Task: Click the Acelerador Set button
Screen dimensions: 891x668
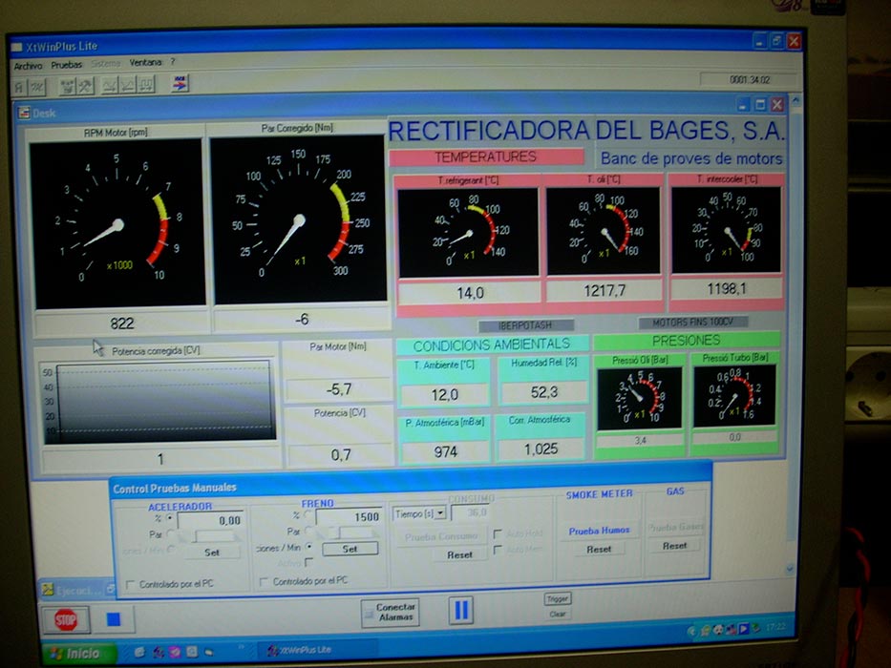Action: click(x=212, y=553)
